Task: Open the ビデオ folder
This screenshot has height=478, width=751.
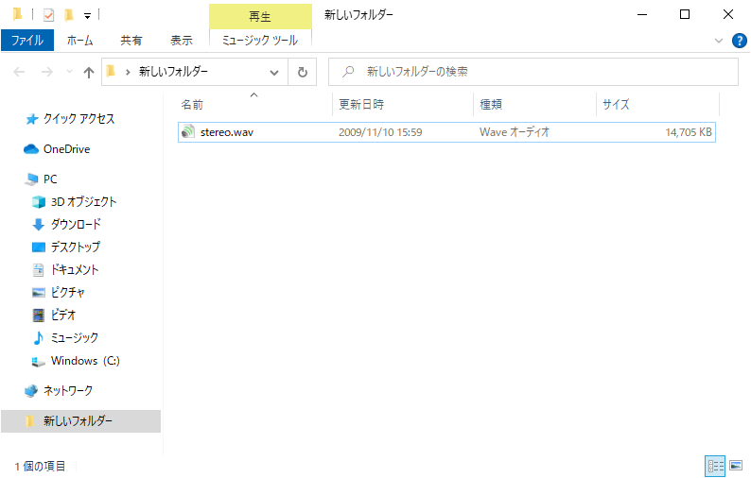Action: [x=63, y=315]
